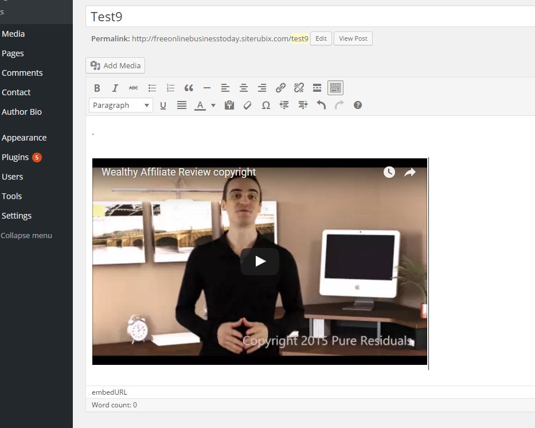Redo last edit
Image resolution: width=535 pixels, height=428 pixels.
339,105
